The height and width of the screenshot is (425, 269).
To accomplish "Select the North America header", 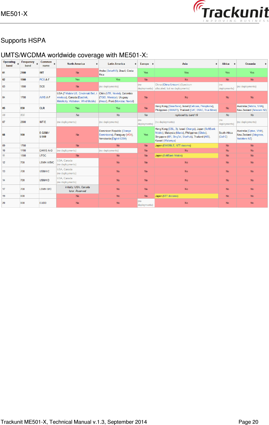I will point(76,64).
